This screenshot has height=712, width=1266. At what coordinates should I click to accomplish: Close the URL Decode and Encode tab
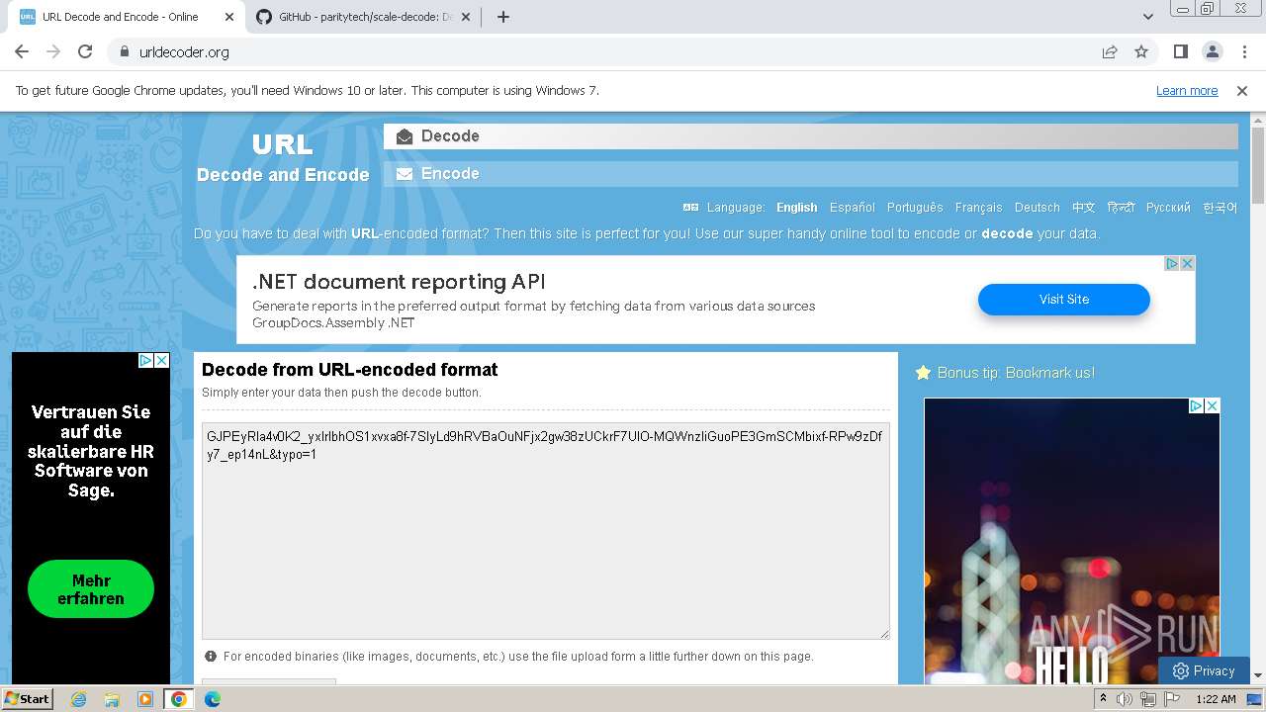(x=229, y=17)
